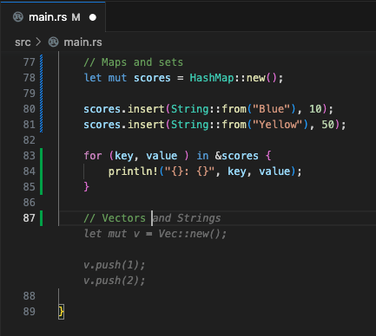Screen dimensions: 376x336
Task: Click line number 77 in gutter
Action: pos(30,62)
